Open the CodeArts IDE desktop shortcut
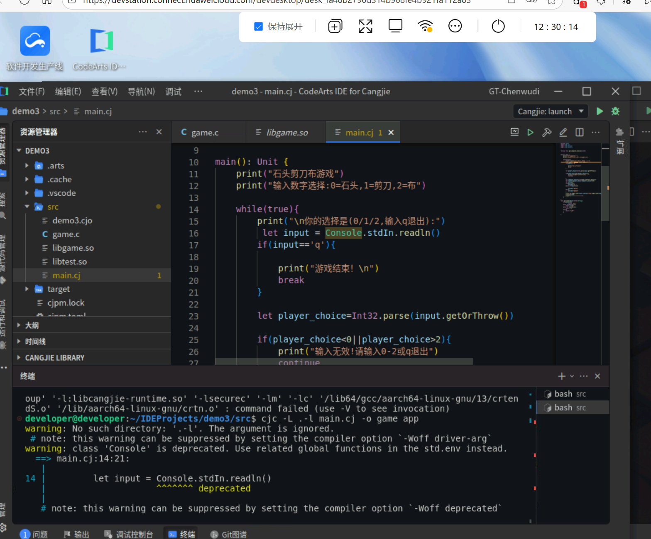Image resolution: width=651 pixels, height=539 pixels. (100, 48)
